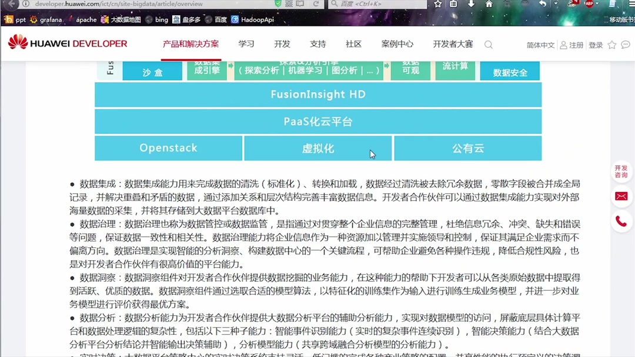This screenshot has height=357, width=635.
Task: Click the FusionInsight HD banner button
Action: [317, 94]
